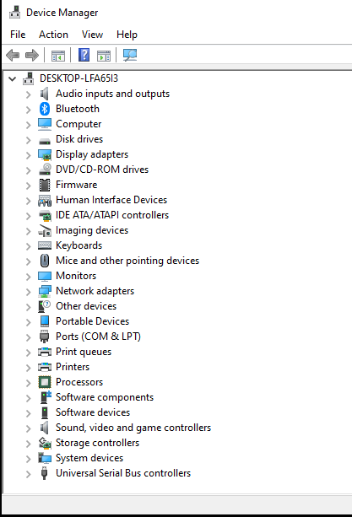Select Mice and other pointing devices
Viewport: 352px width, 517px height.
tap(127, 261)
